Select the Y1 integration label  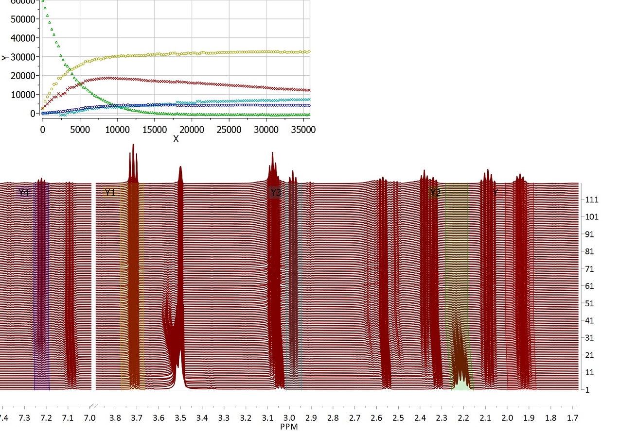pyautogui.click(x=110, y=193)
